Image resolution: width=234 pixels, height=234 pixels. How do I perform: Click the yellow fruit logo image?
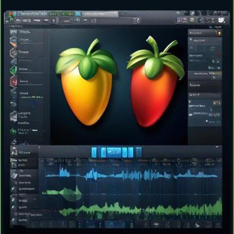(x=86, y=82)
